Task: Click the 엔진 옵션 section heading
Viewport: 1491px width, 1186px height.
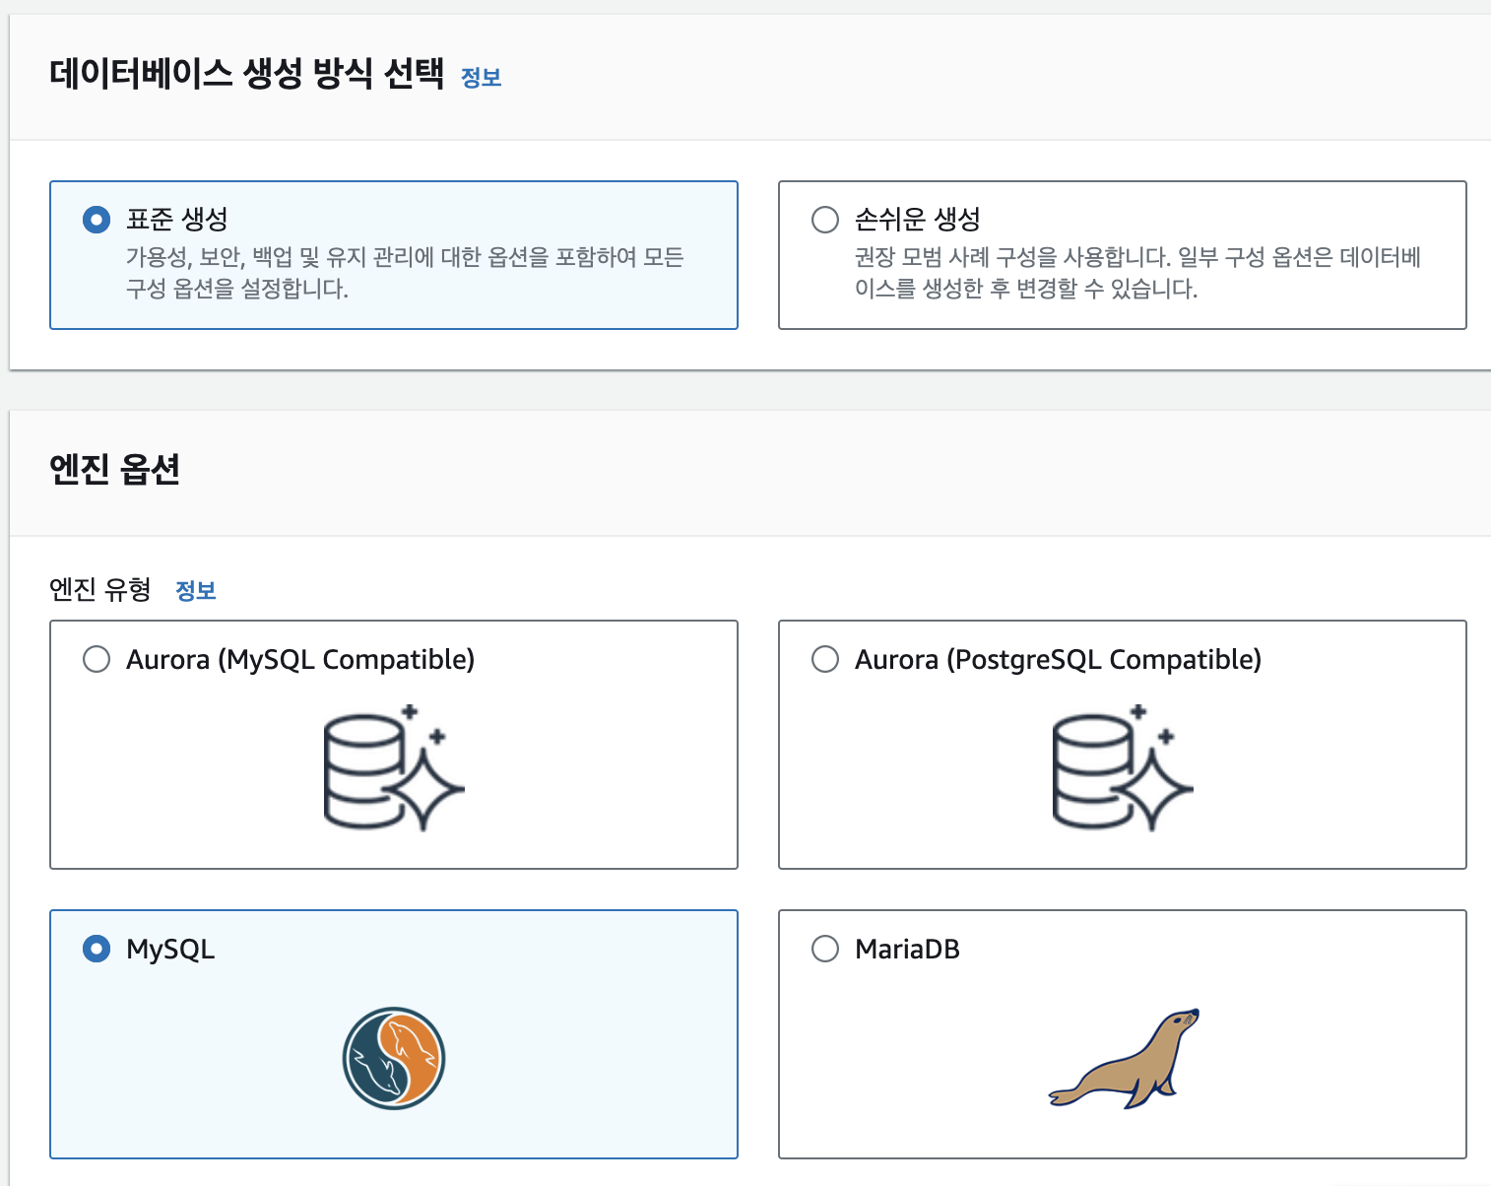Action: 115,469
